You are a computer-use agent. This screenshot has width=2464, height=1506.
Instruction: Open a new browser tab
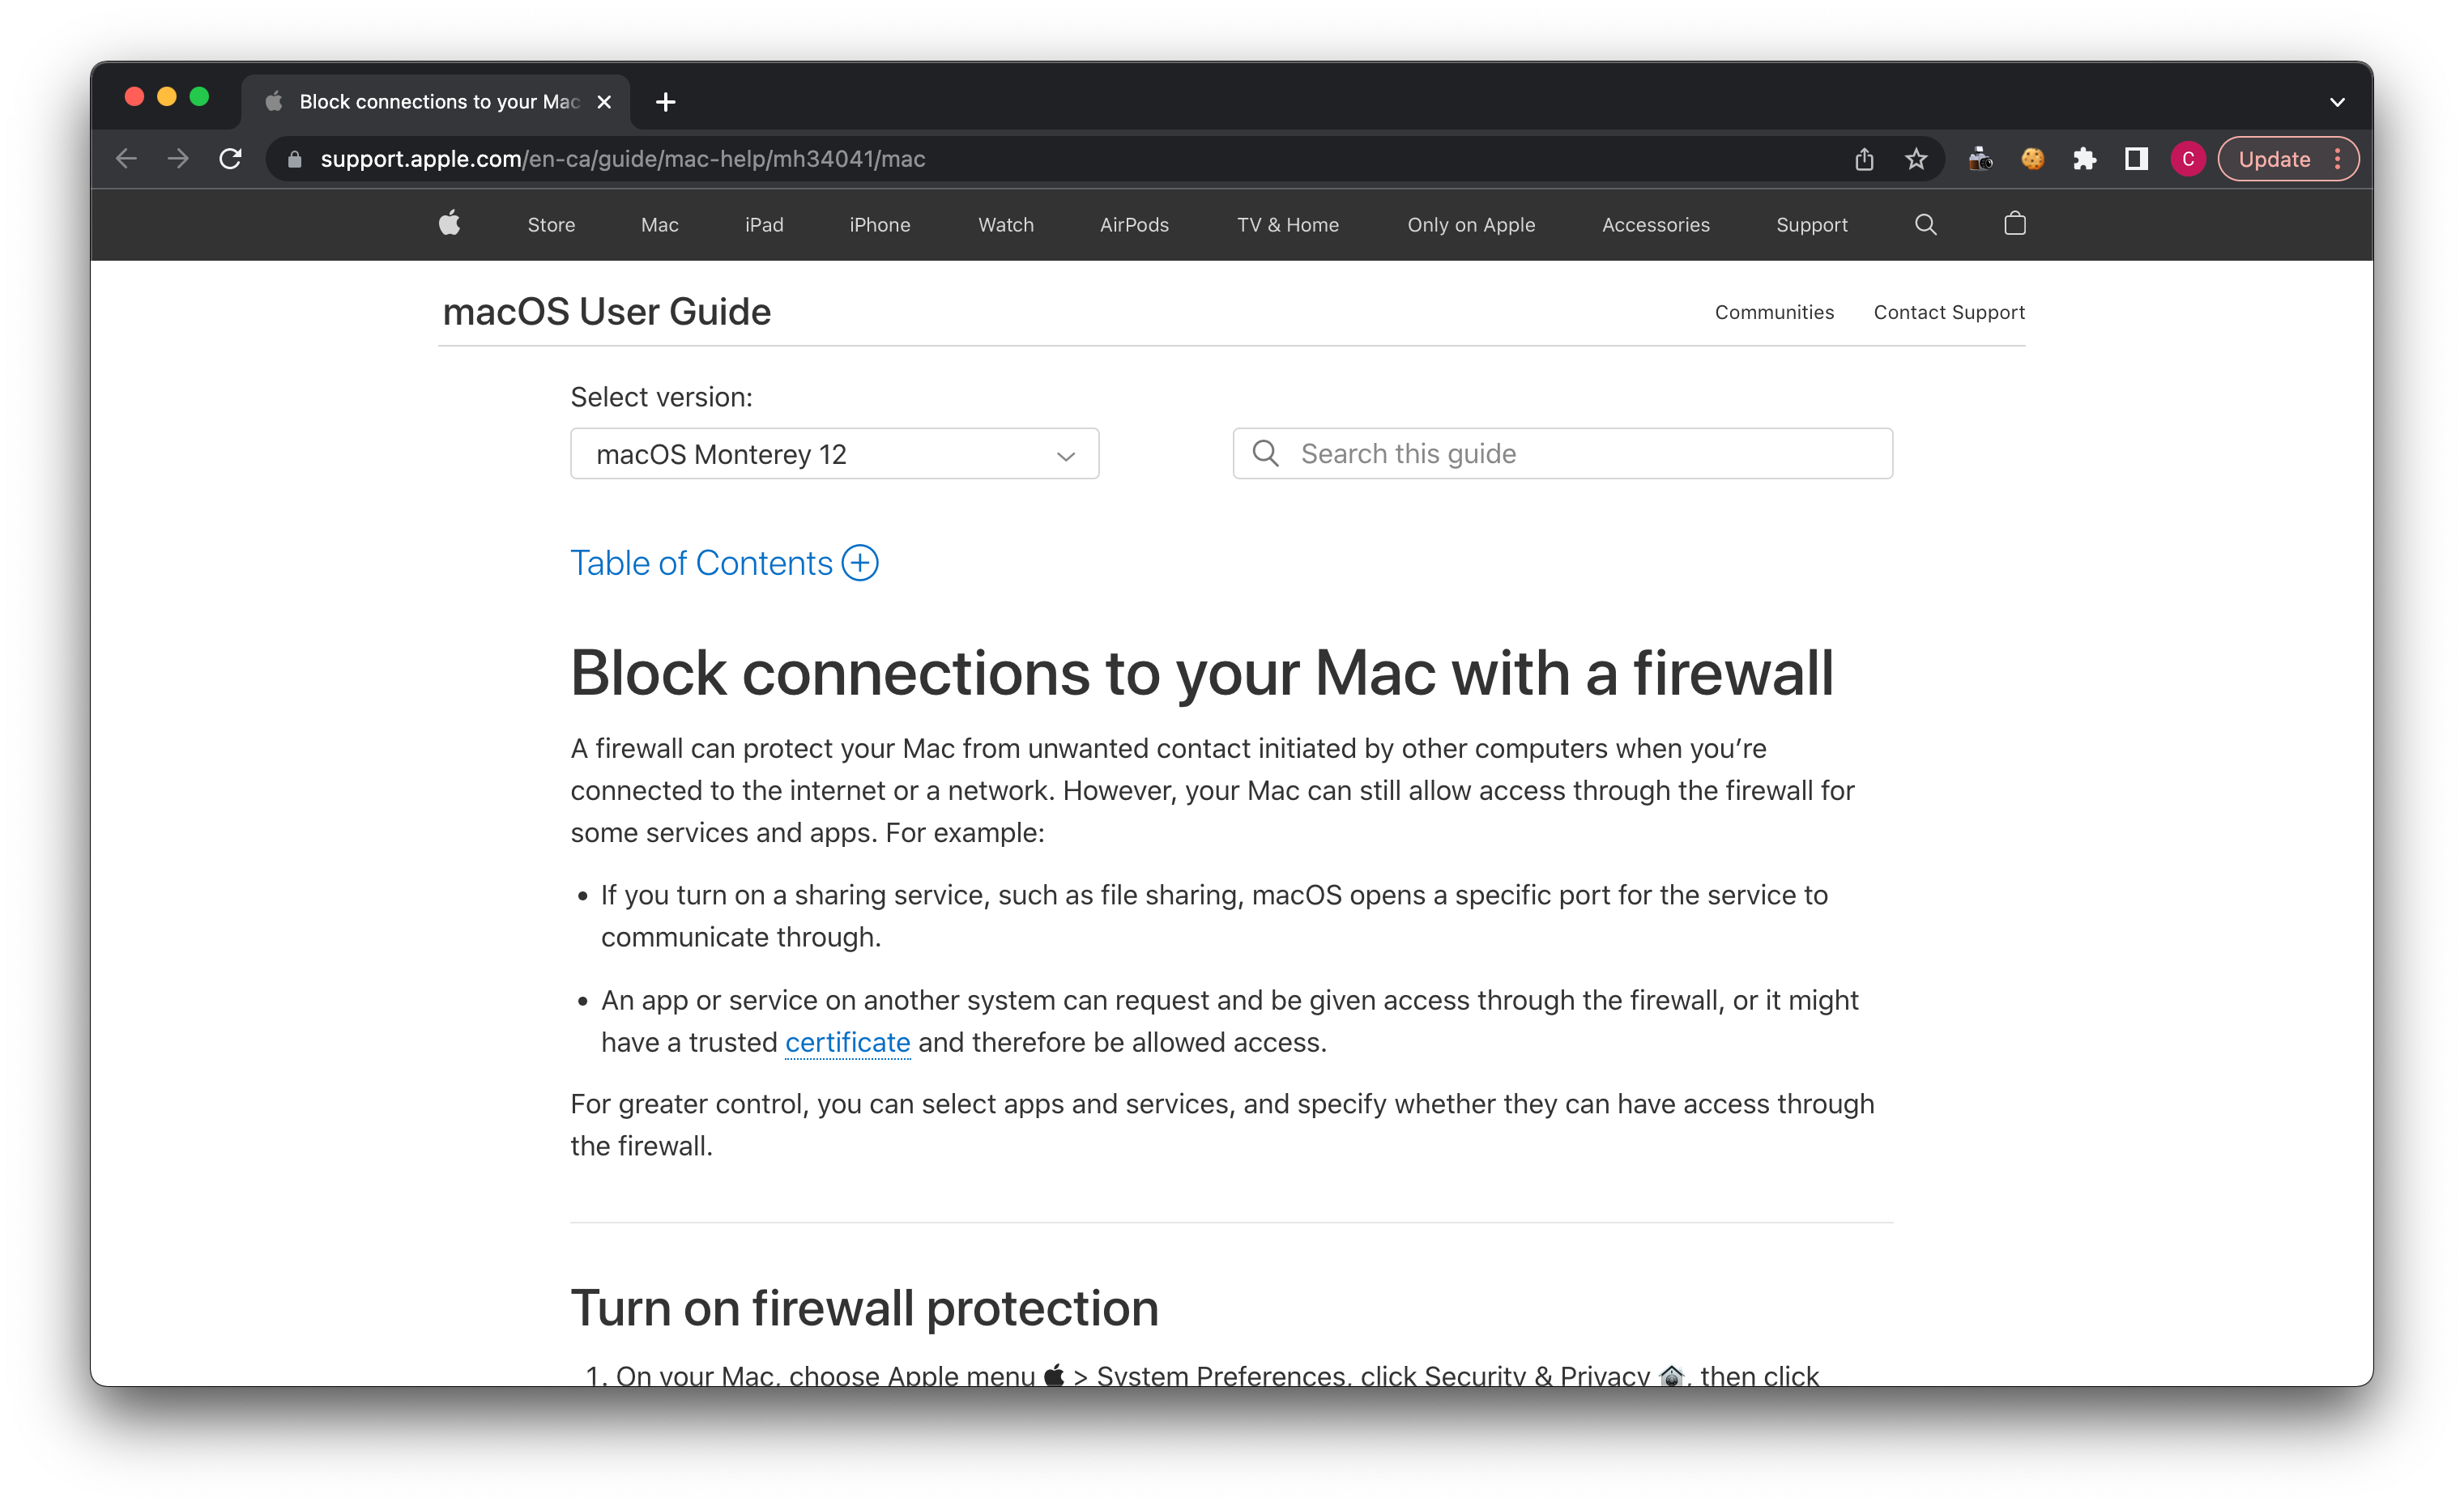click(666, 102)
